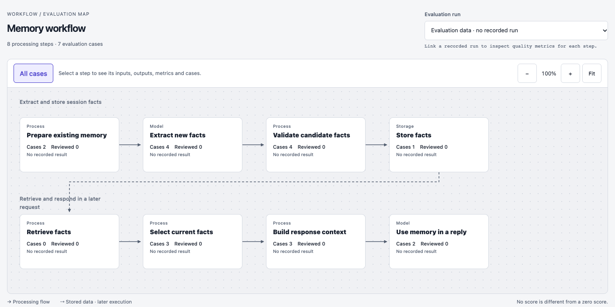This screenshot has width=615, height=307.
Task: Zoom in with the plus button
Action: pyautogui.click(x=570, y=73)
